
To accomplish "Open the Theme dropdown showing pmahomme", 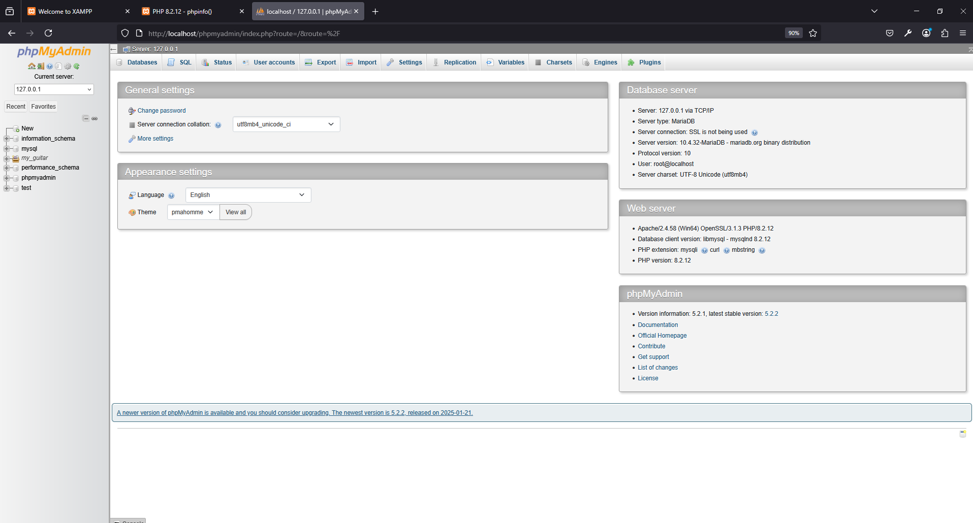I will coord(192,212).
